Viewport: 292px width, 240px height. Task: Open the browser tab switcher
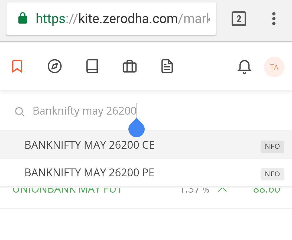[239, 18]
